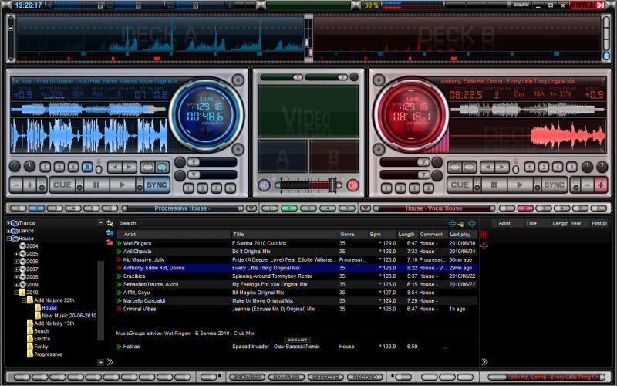
Task: Expand the Trance folder
Action: click(8, 223)
